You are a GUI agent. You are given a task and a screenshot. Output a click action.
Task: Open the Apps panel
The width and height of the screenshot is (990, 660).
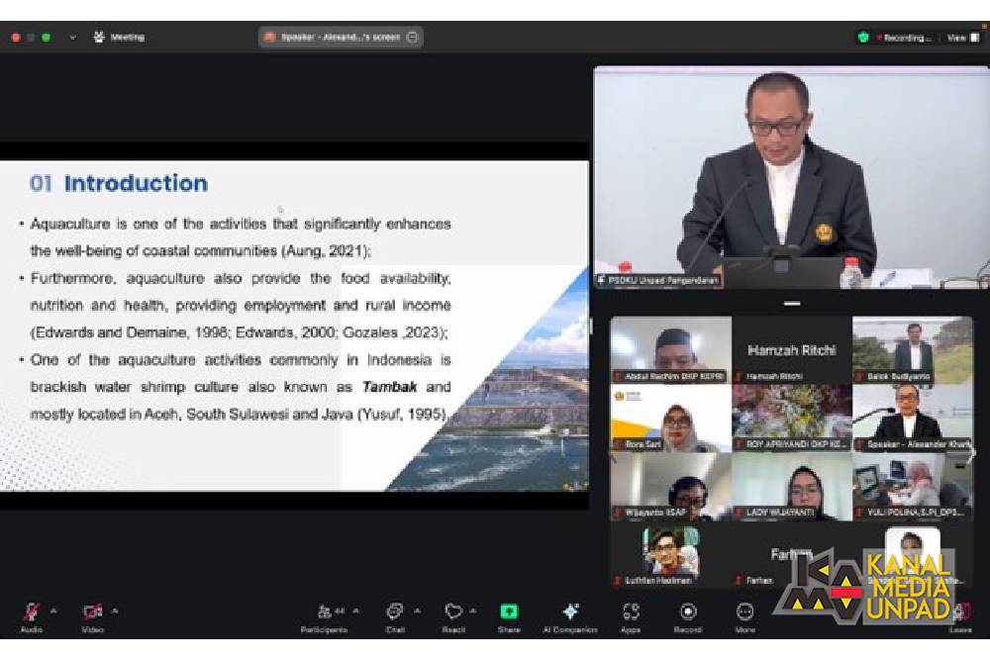(631, 613)
